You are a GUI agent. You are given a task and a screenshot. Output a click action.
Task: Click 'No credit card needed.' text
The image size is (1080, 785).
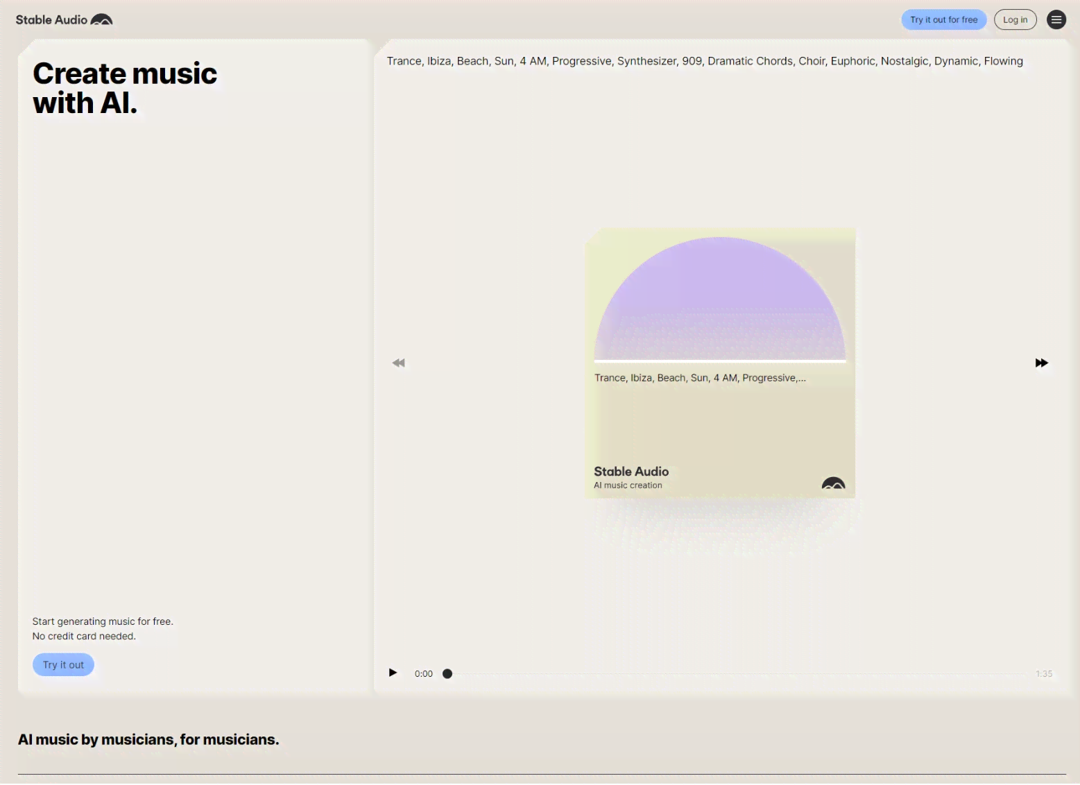[x=84, y=636]
